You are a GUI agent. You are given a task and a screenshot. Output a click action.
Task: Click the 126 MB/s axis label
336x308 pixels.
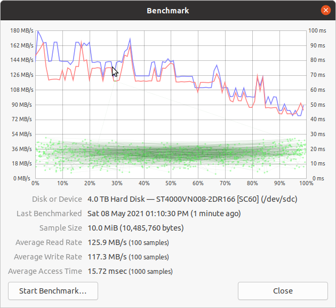tap(22, 75)
